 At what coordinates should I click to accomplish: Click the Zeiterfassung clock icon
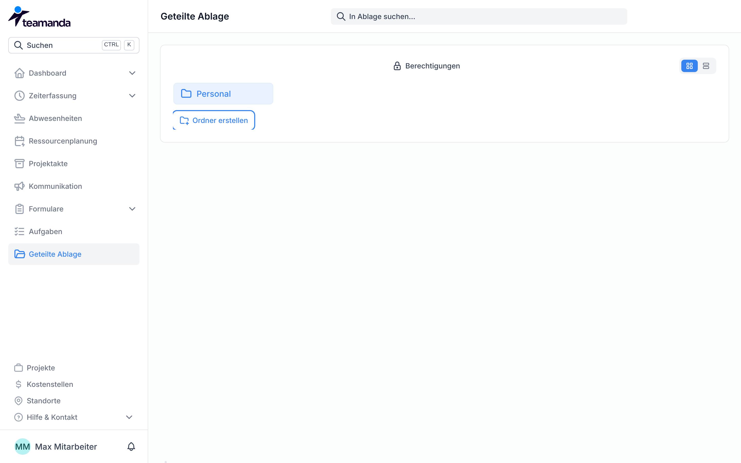coord(20,96)
